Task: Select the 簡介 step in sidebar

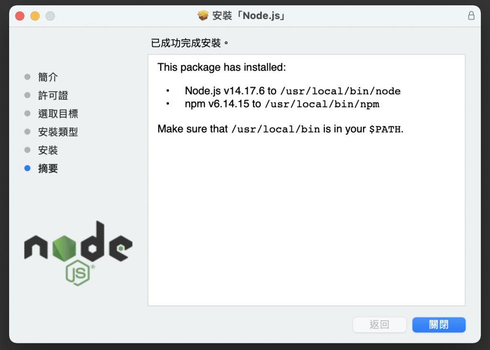Action: click(x=48, y=77)
